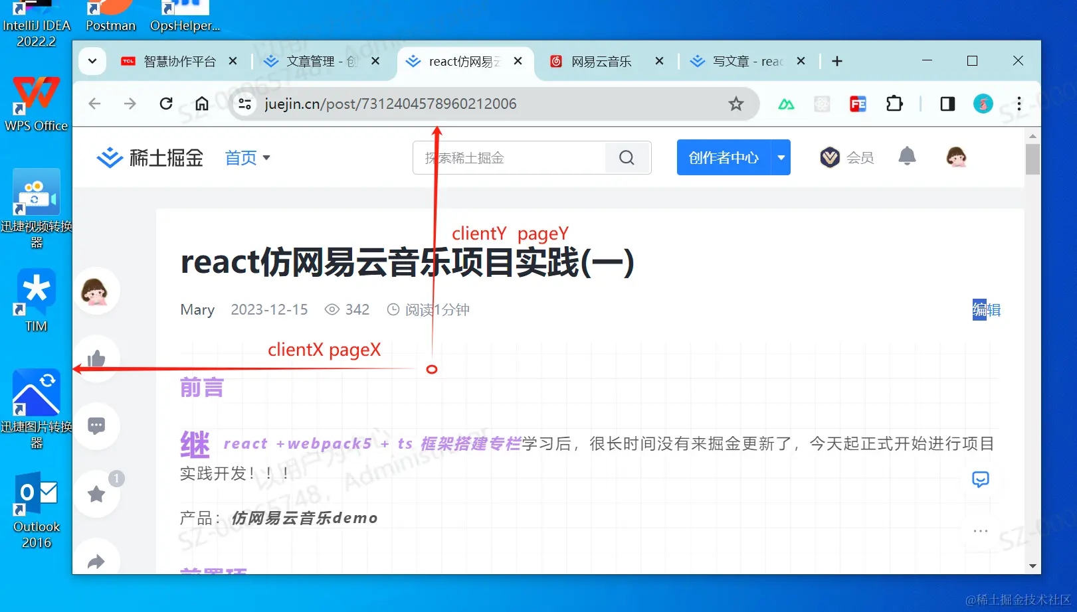Close the 写文章 tab

(x=801, y=61)
